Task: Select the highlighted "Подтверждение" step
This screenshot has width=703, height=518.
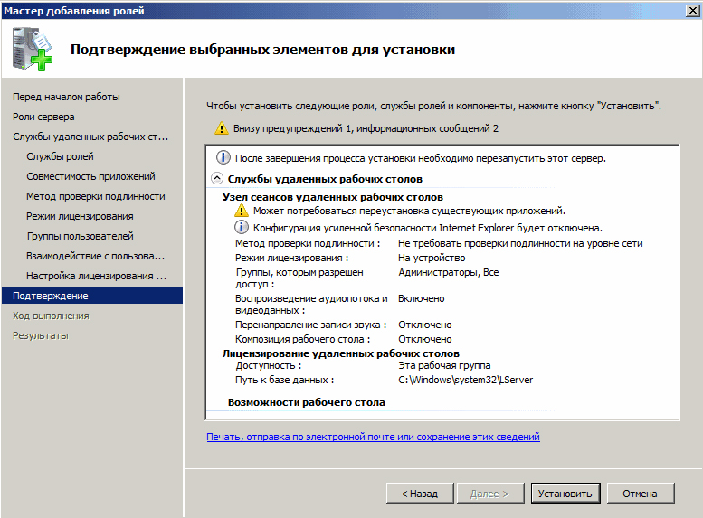Action: pos(92,296)
